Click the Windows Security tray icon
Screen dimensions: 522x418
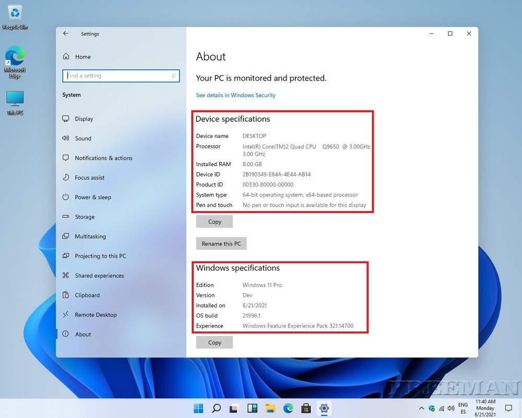point(432,408)
